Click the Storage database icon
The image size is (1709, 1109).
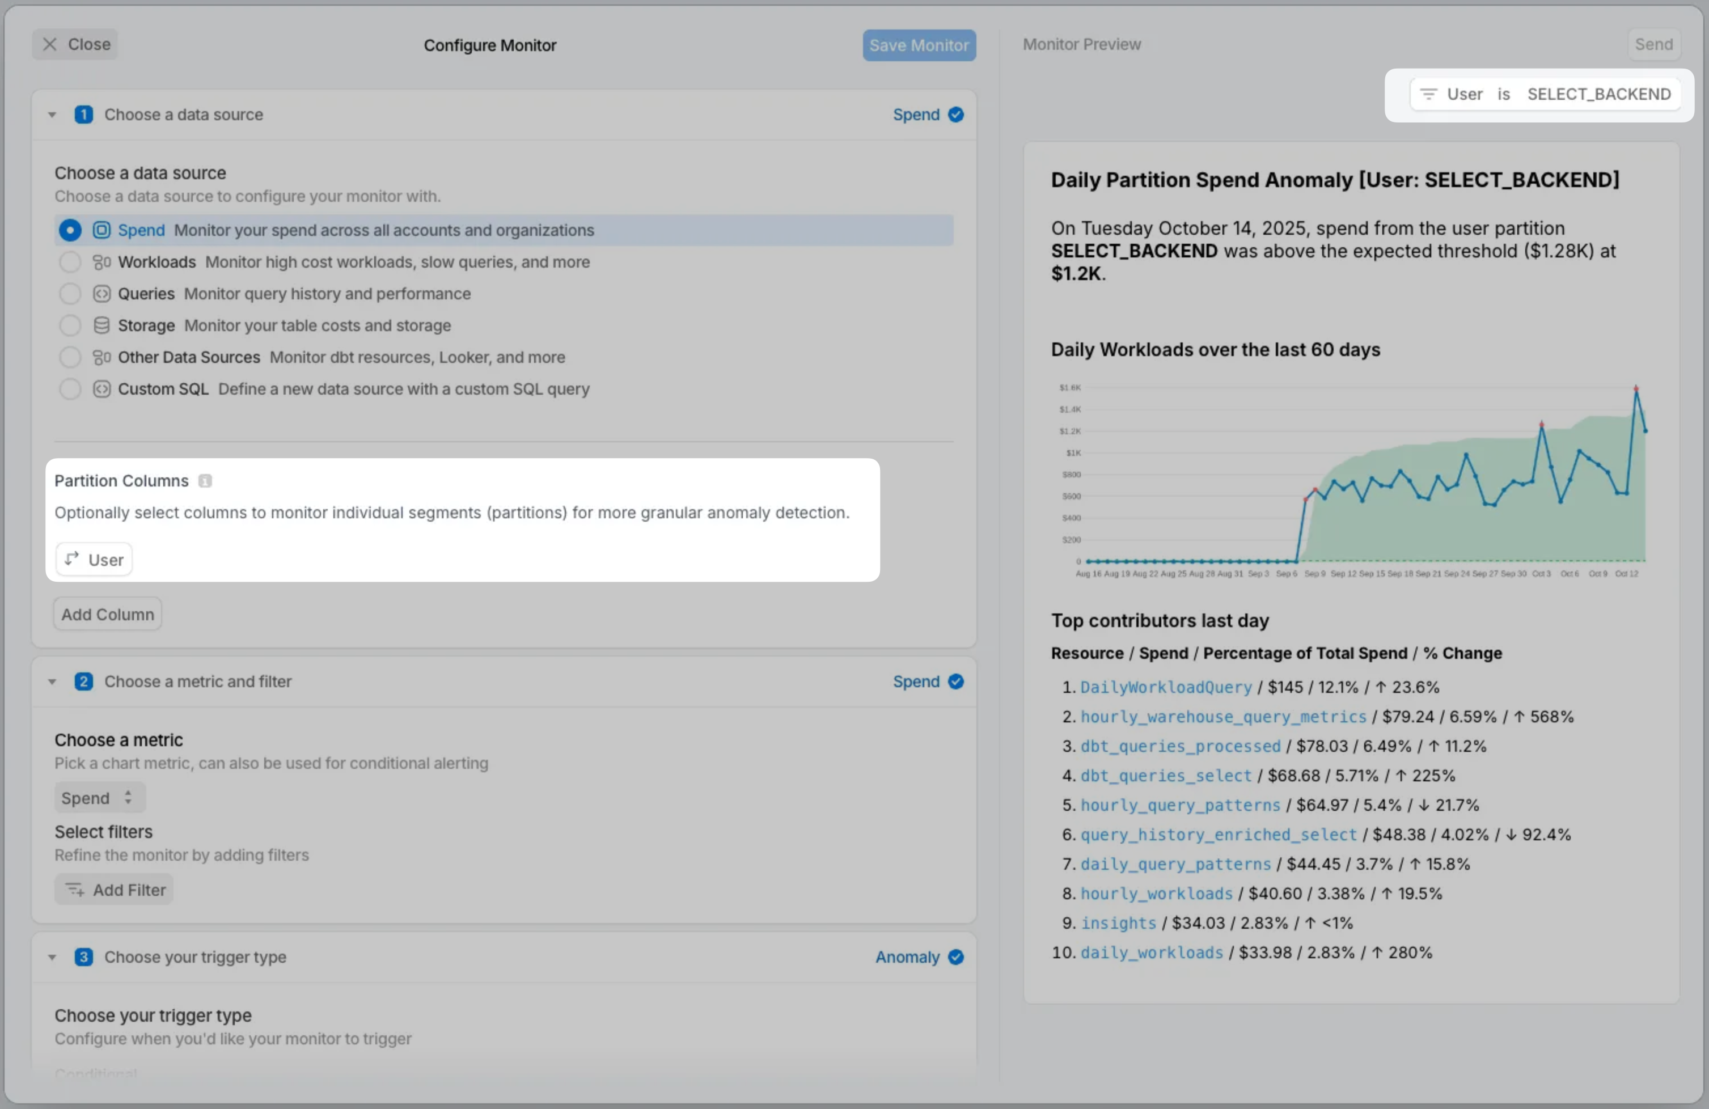tap(102, 325)
